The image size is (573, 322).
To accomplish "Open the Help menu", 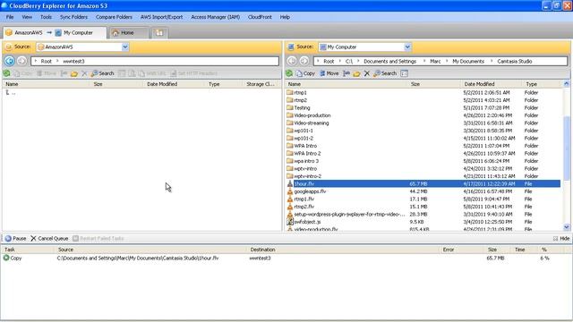I will 285,17.
